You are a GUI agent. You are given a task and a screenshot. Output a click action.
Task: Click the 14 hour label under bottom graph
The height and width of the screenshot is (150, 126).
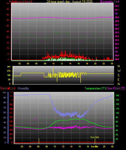pyautogui.click(x=71, y=146)
